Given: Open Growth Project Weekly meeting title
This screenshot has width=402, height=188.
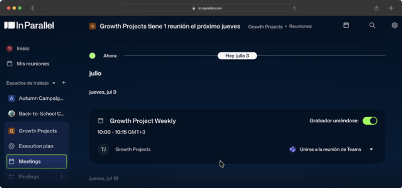Looking at the screenshot, I should click(x=143, y=121).
